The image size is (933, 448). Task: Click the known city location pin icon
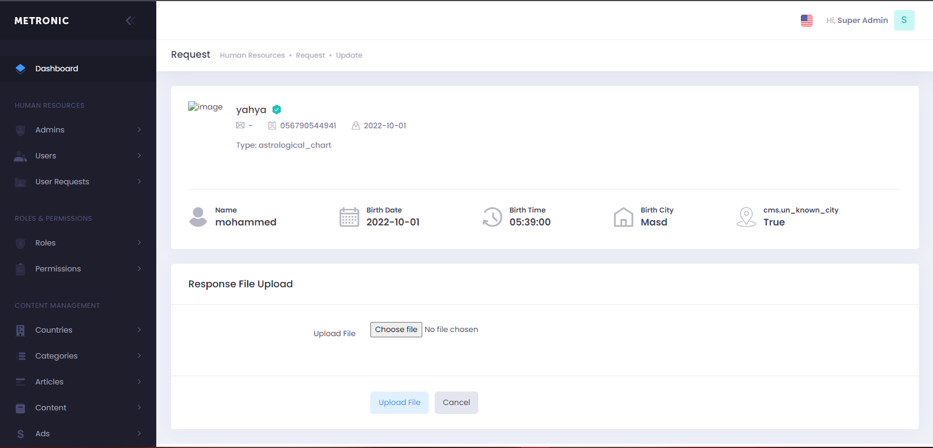click(x=746, y=217)
